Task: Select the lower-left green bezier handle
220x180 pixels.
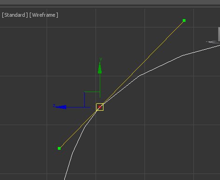Action: (59, 148)
